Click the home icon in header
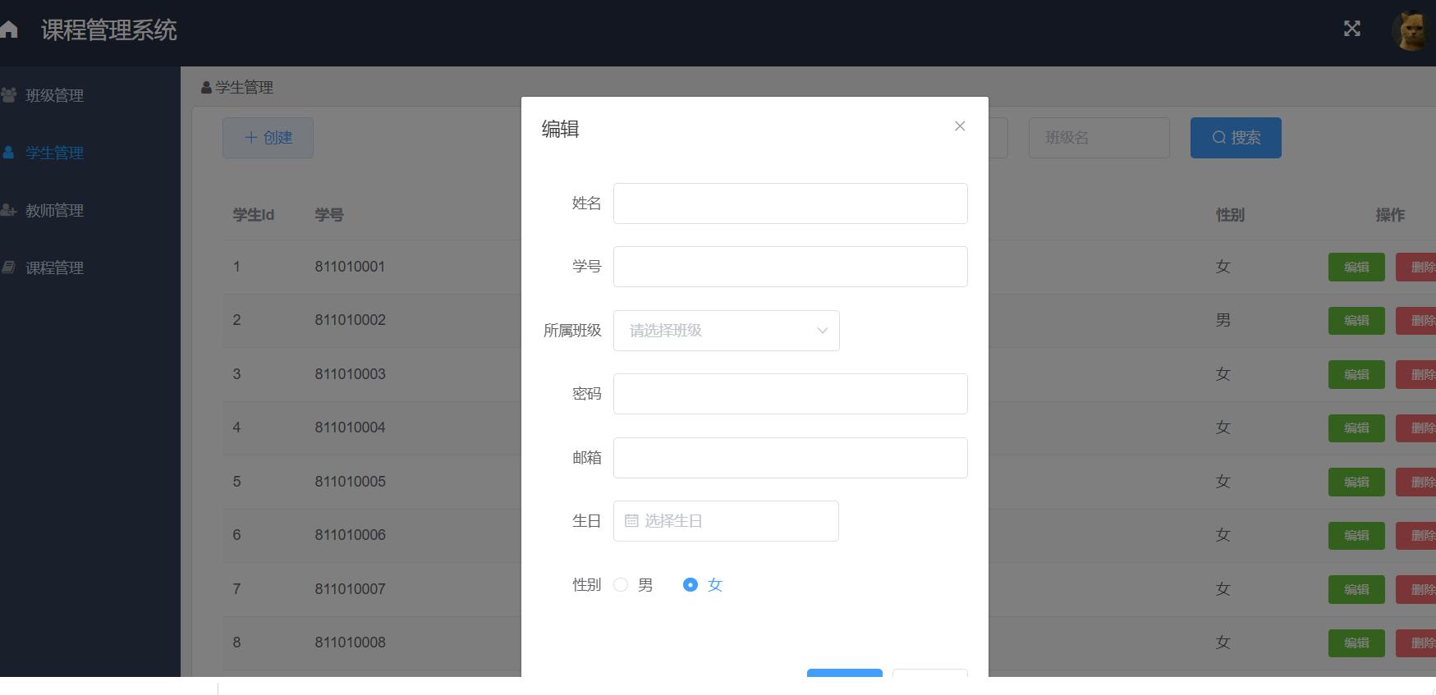This screenshot has width=1436, height=695. 8,30
